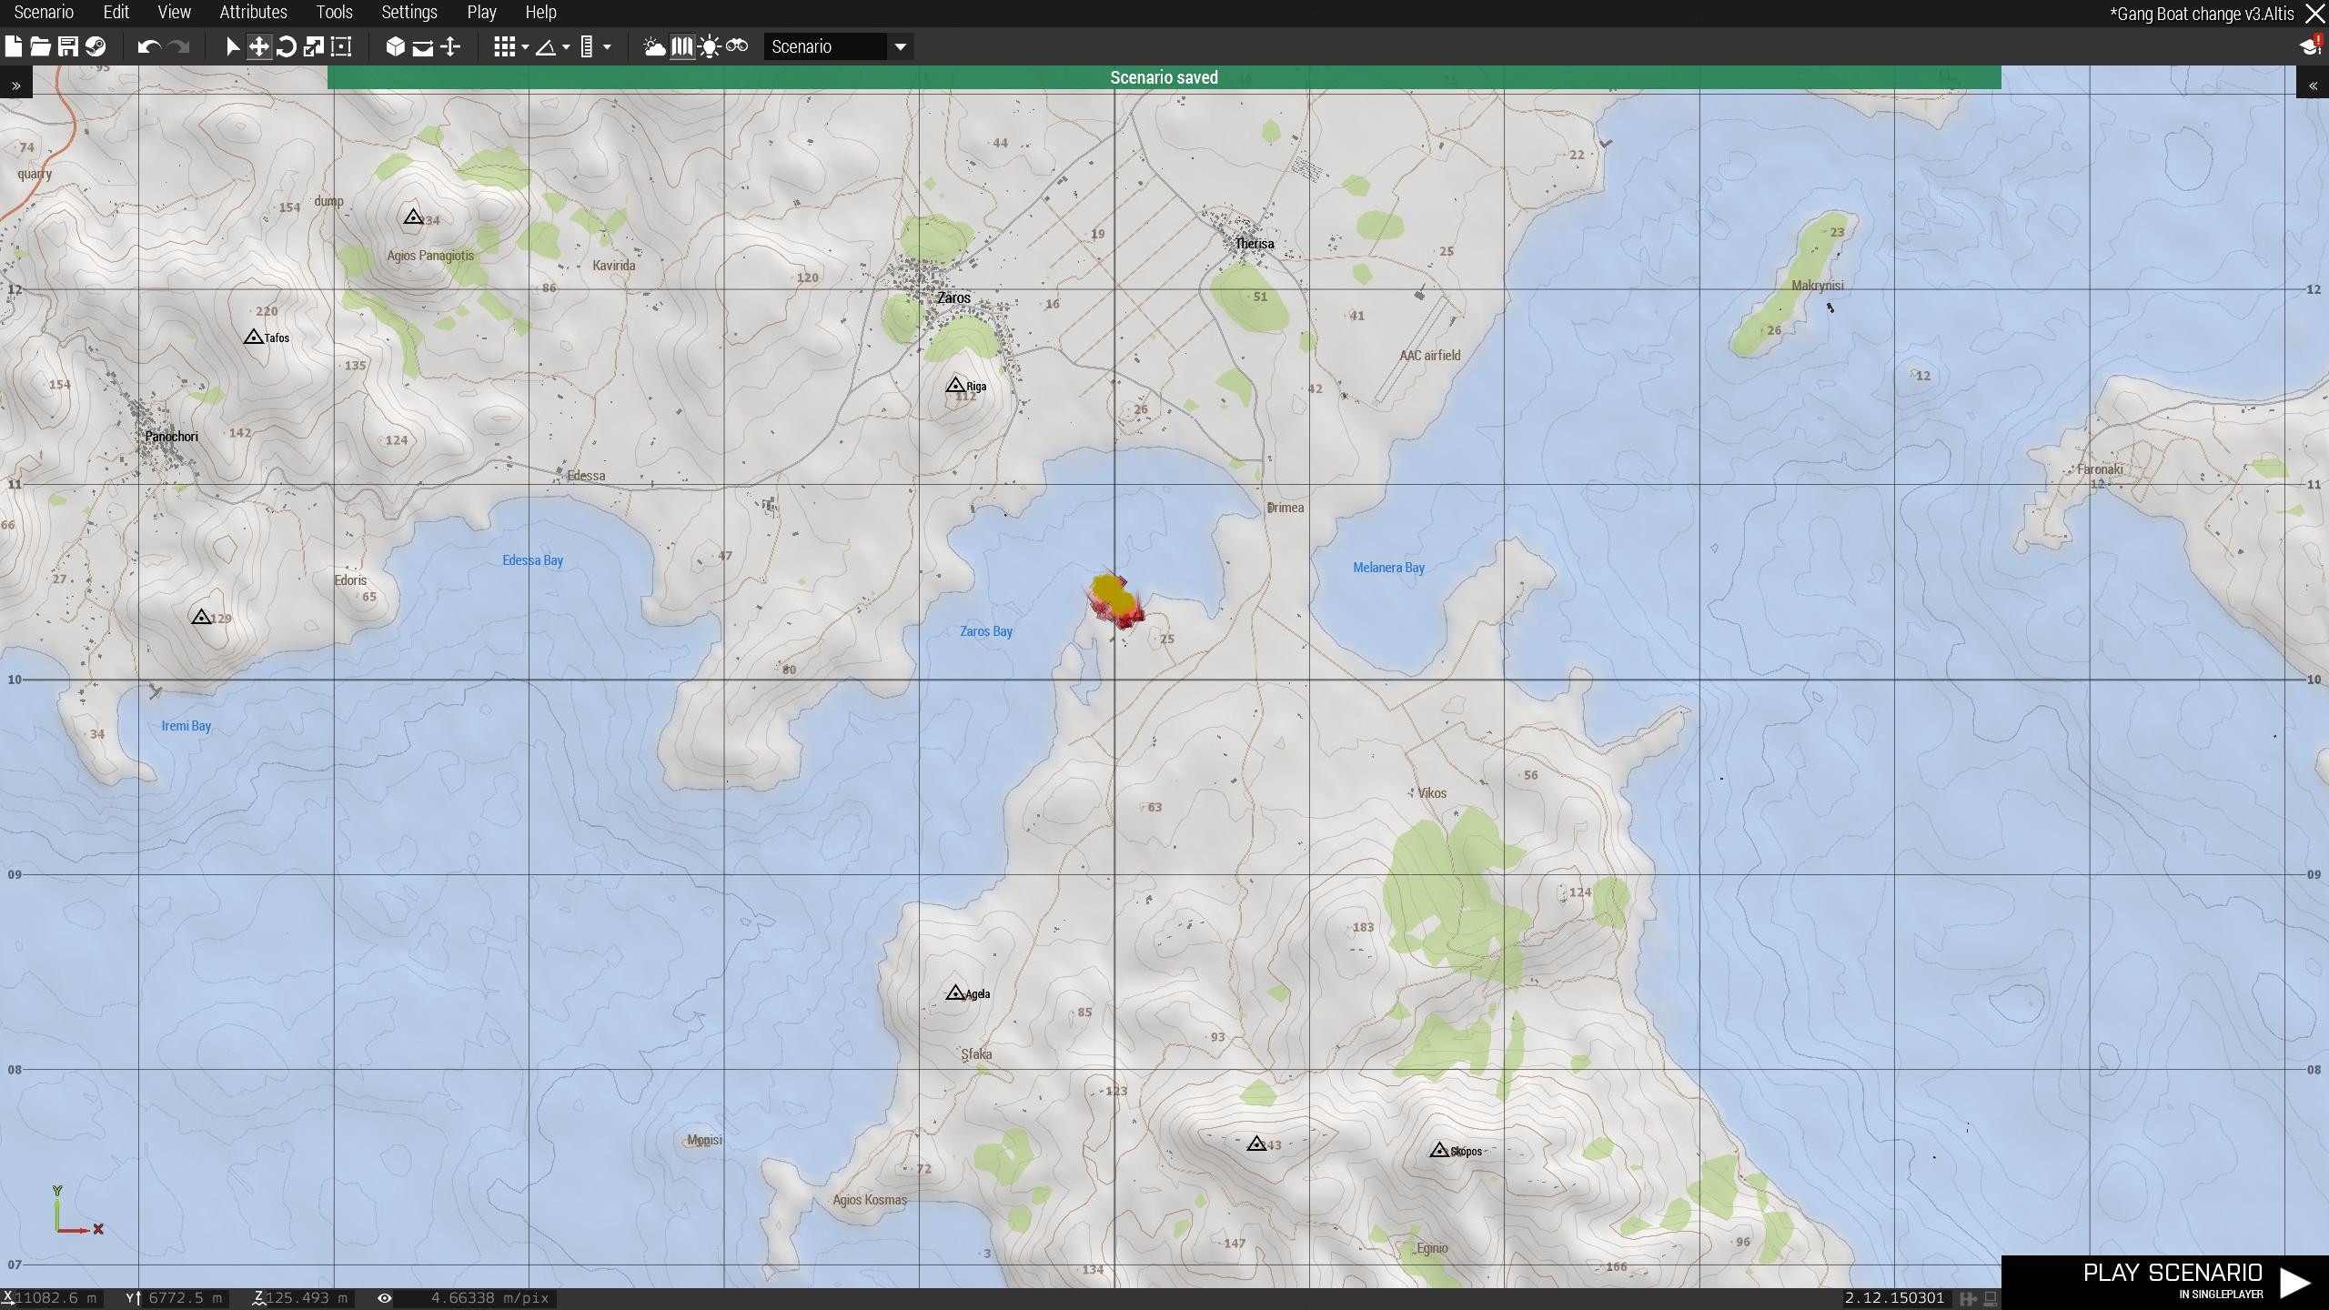The width and height of the screenshot is (2329, 1310).
Task: Save the scenario with the floppy disk icon
Action: coord(68,46)
